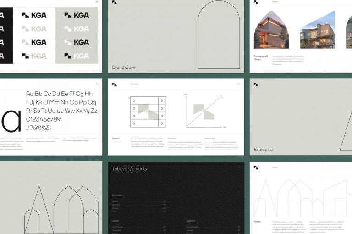Click the KGA symbol on the Brand Core cover
Viewport: 352px width, 234px height.
click(114, 2)
